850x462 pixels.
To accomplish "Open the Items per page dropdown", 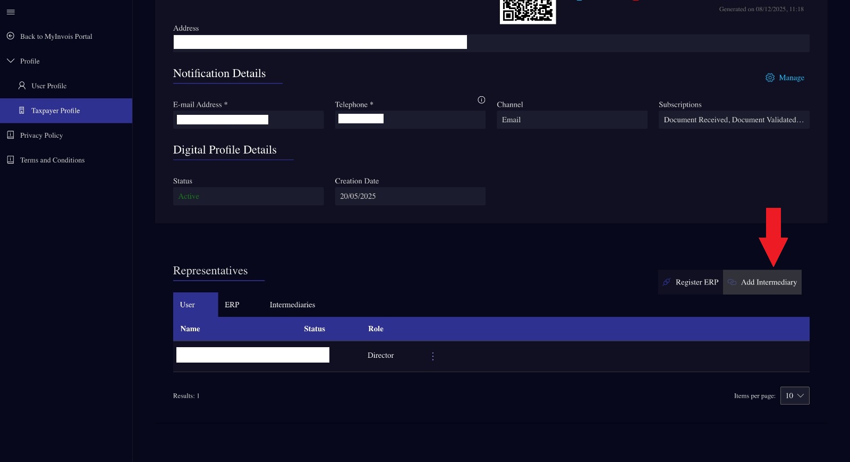I will 794,396.
